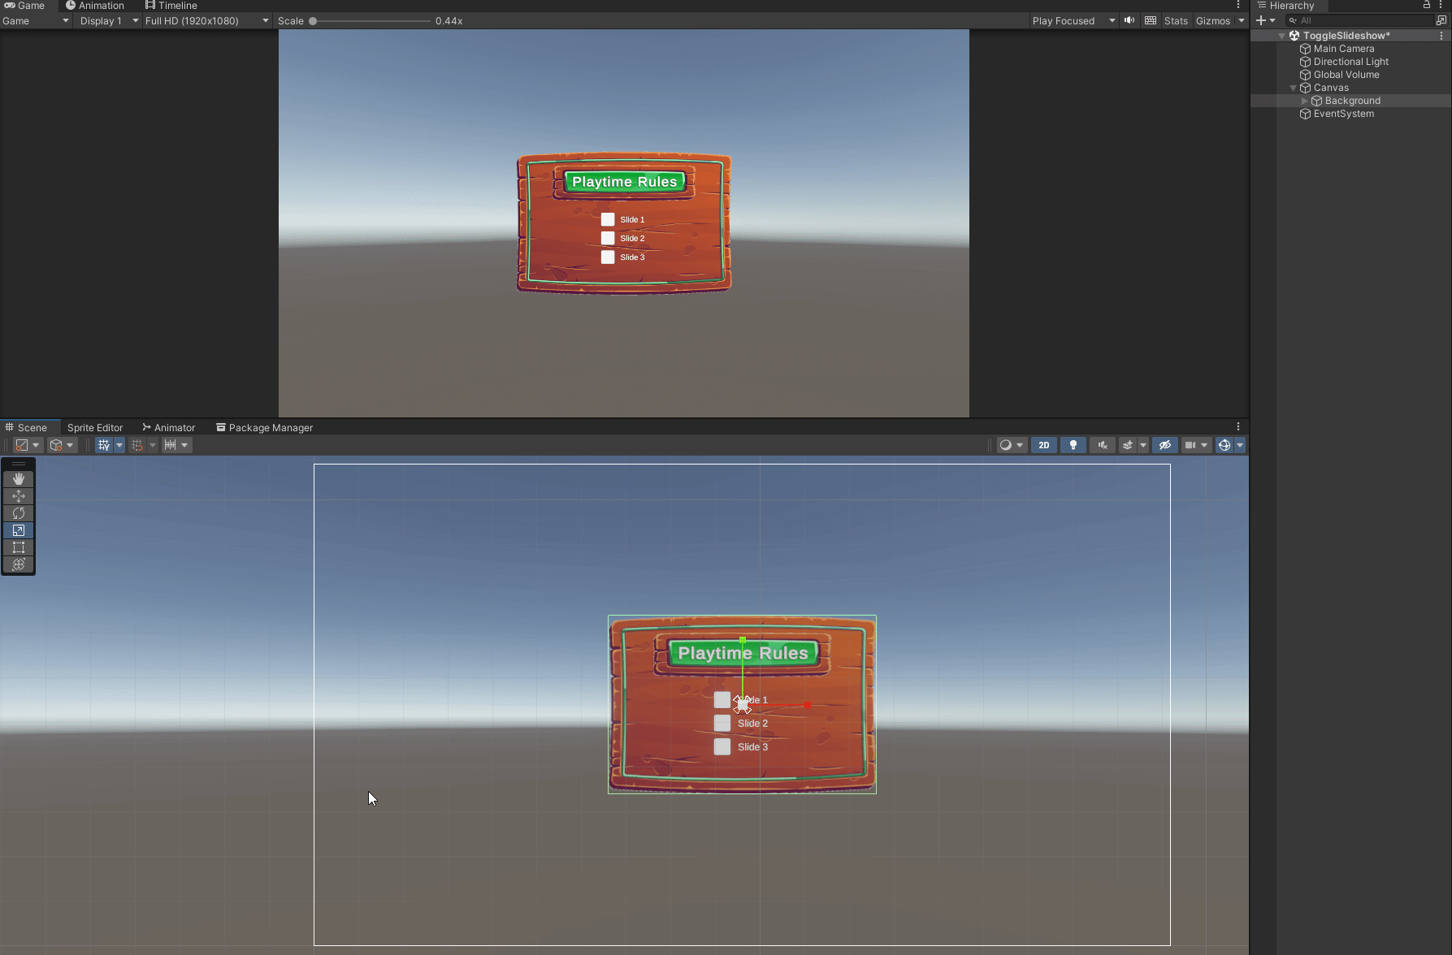
Task: Select the Rect tool
Action: [x=19, y=547]
